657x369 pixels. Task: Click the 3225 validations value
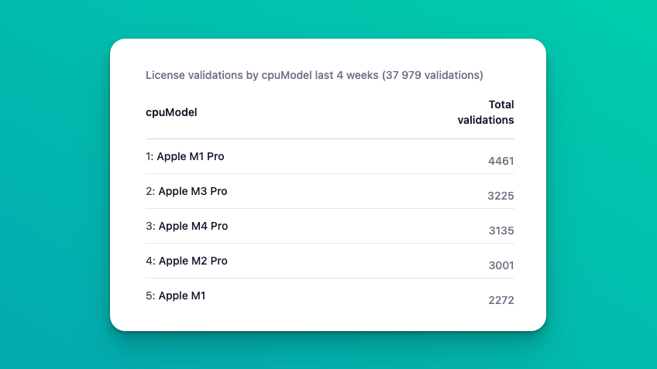pos(500,196)
